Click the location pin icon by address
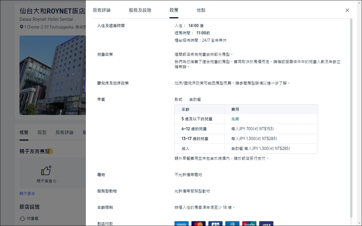362x226 pixels. point(22,27)
